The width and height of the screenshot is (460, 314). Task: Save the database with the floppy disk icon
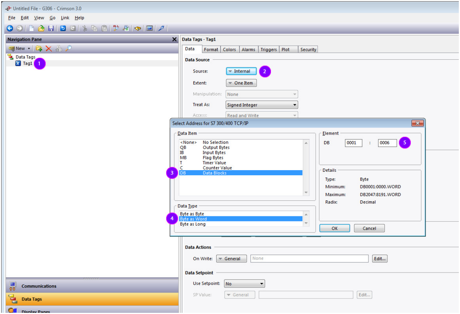click(x=51, y=28)
